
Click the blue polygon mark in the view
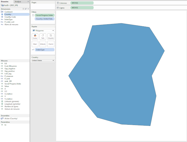tap(116, 75)
